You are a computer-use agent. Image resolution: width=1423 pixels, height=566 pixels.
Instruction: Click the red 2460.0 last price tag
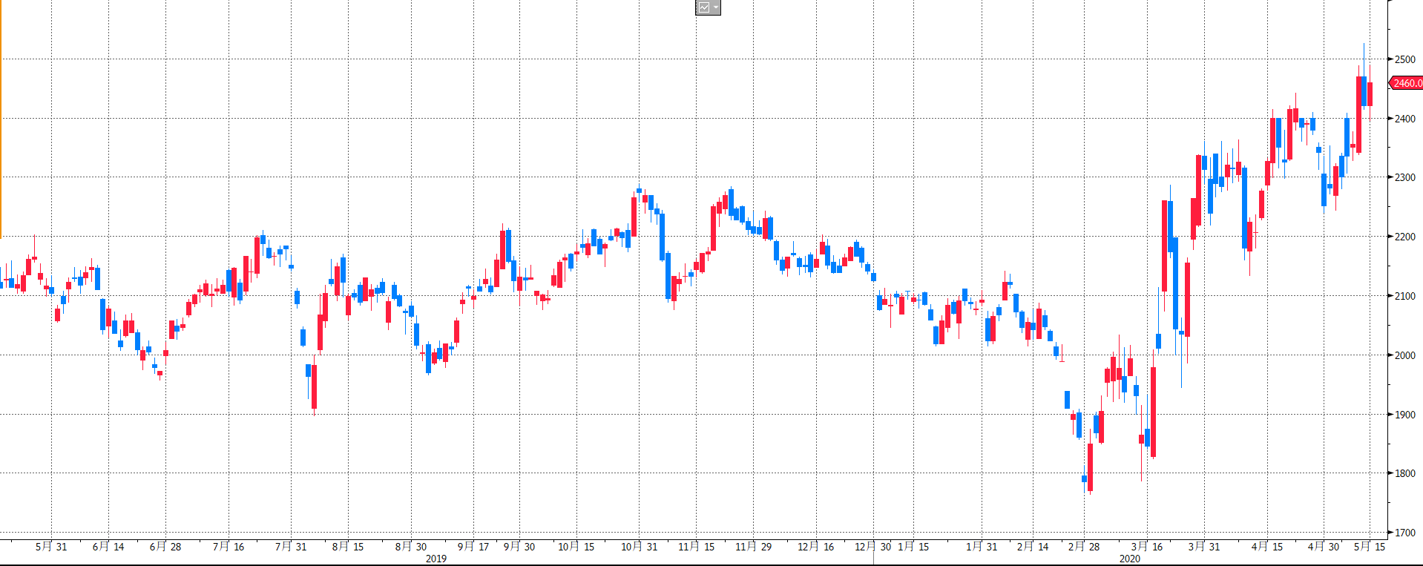1407,83
